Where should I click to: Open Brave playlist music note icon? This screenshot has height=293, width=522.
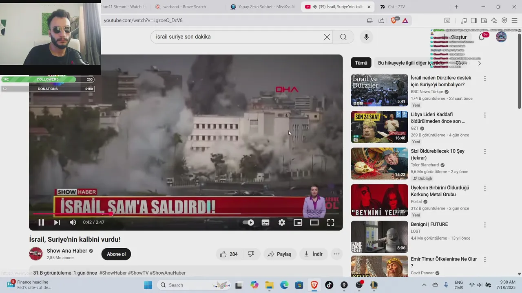tap(464, 20)
